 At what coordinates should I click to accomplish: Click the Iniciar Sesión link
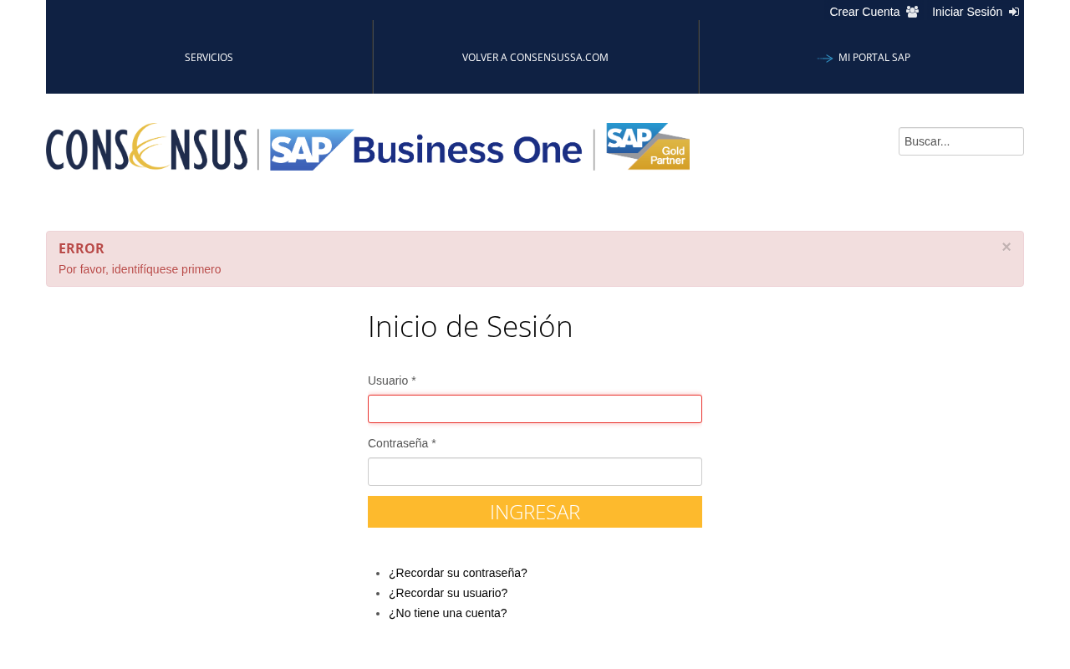point(967,12)
